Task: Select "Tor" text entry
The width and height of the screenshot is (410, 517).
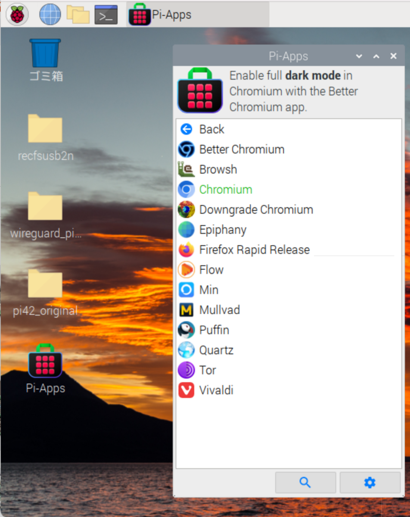Action: (x=208, y=370)
